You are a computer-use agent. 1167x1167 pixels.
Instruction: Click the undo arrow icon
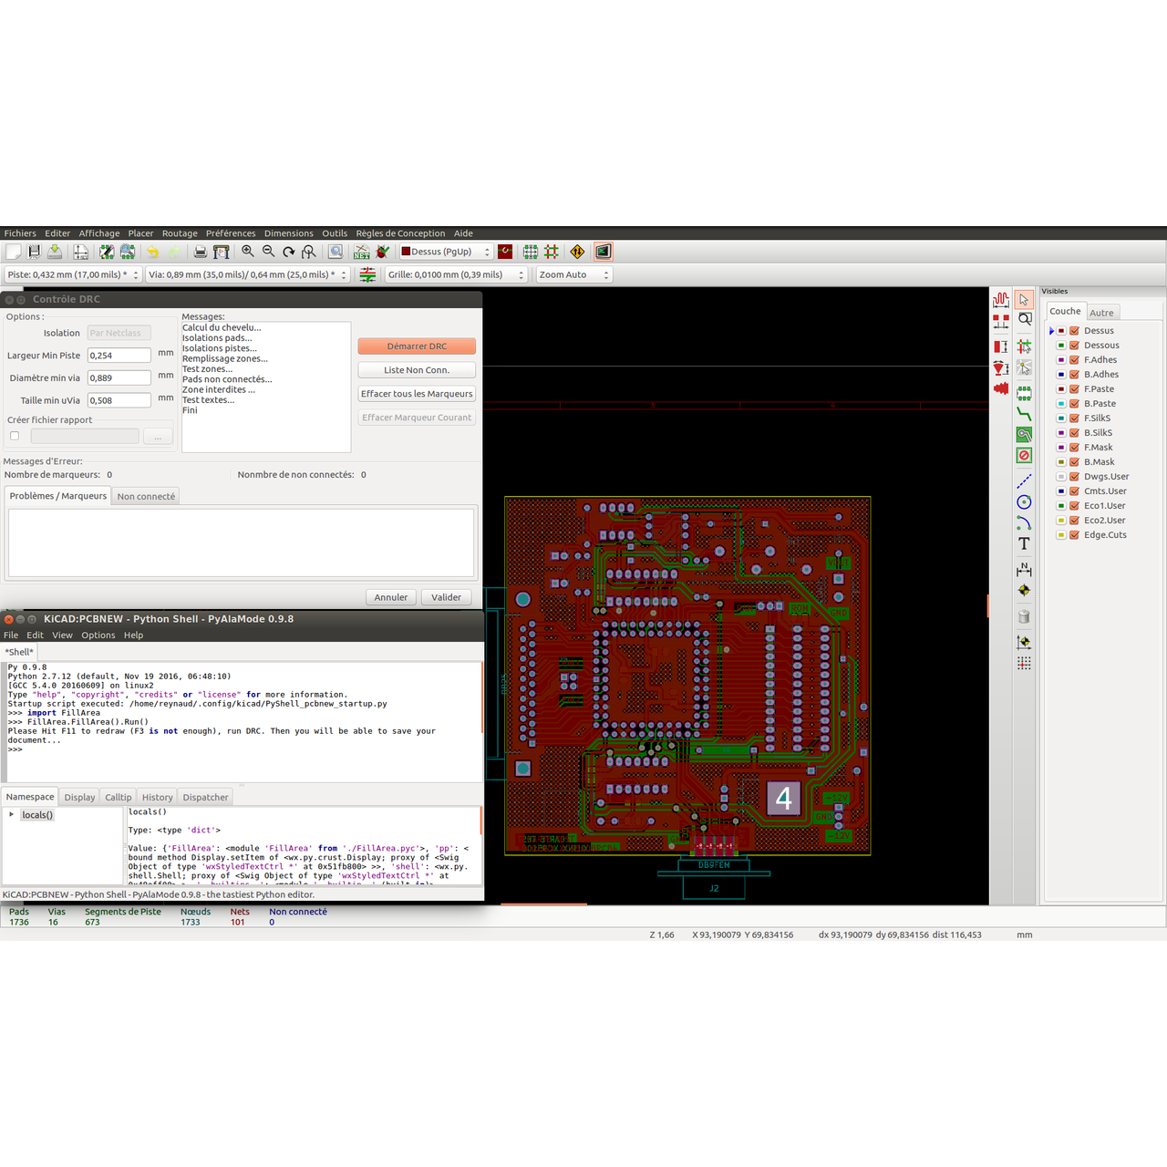pos(153,252)
